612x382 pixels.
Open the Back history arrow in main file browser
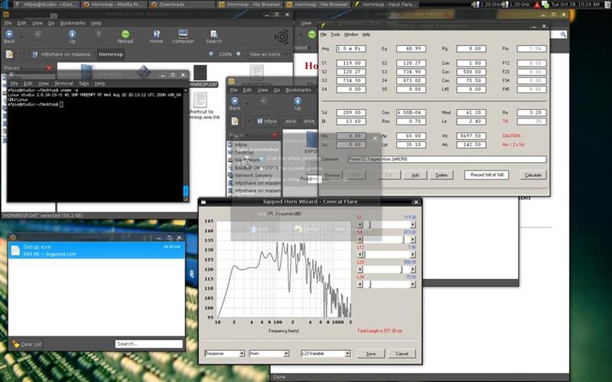pos(21,37)
